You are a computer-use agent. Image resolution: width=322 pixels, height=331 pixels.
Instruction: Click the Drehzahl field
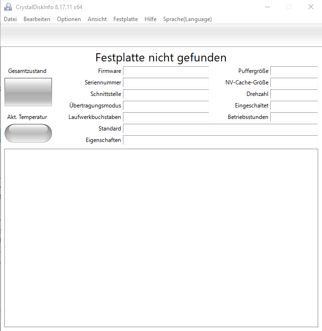(x=294, y=94)
